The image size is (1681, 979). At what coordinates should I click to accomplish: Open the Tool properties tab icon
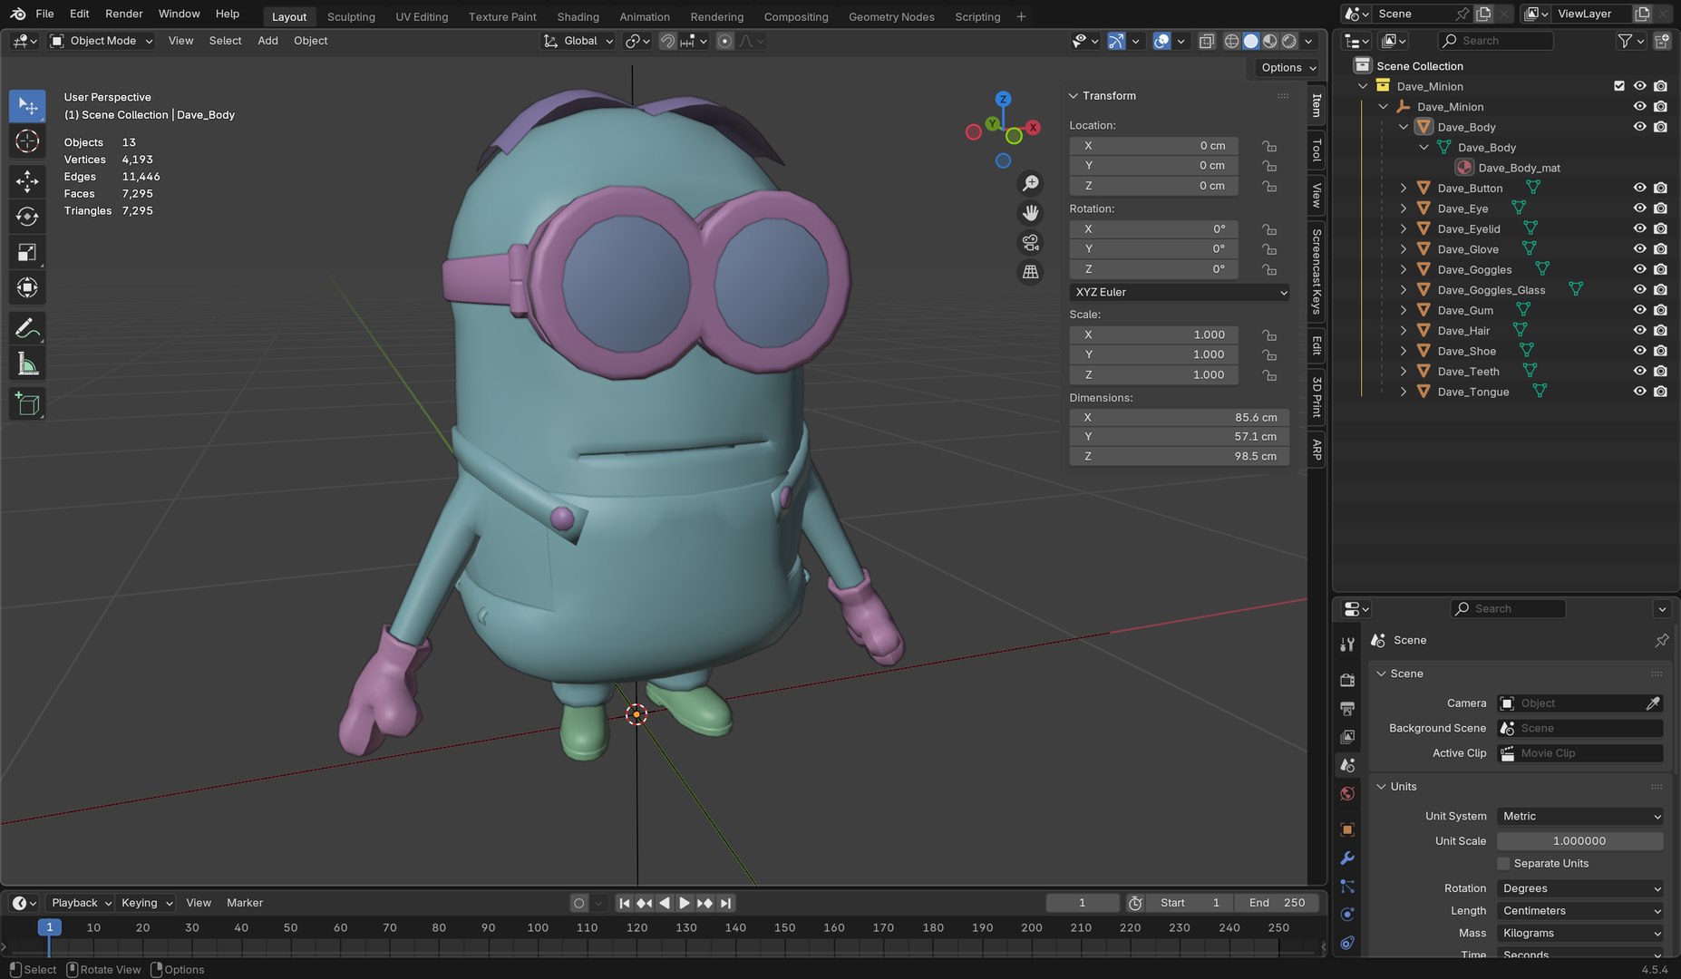pos(1347,645)
